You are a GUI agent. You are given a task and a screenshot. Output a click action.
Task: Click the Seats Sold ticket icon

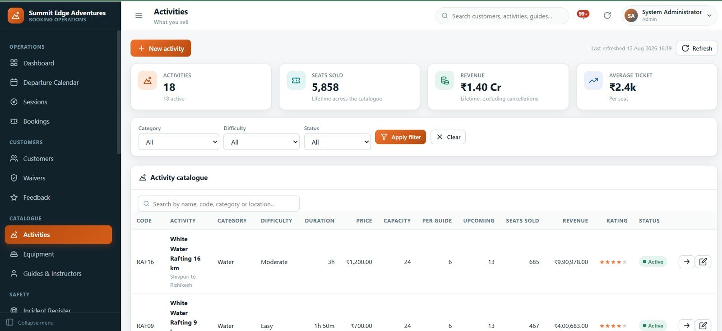(296, 81)
